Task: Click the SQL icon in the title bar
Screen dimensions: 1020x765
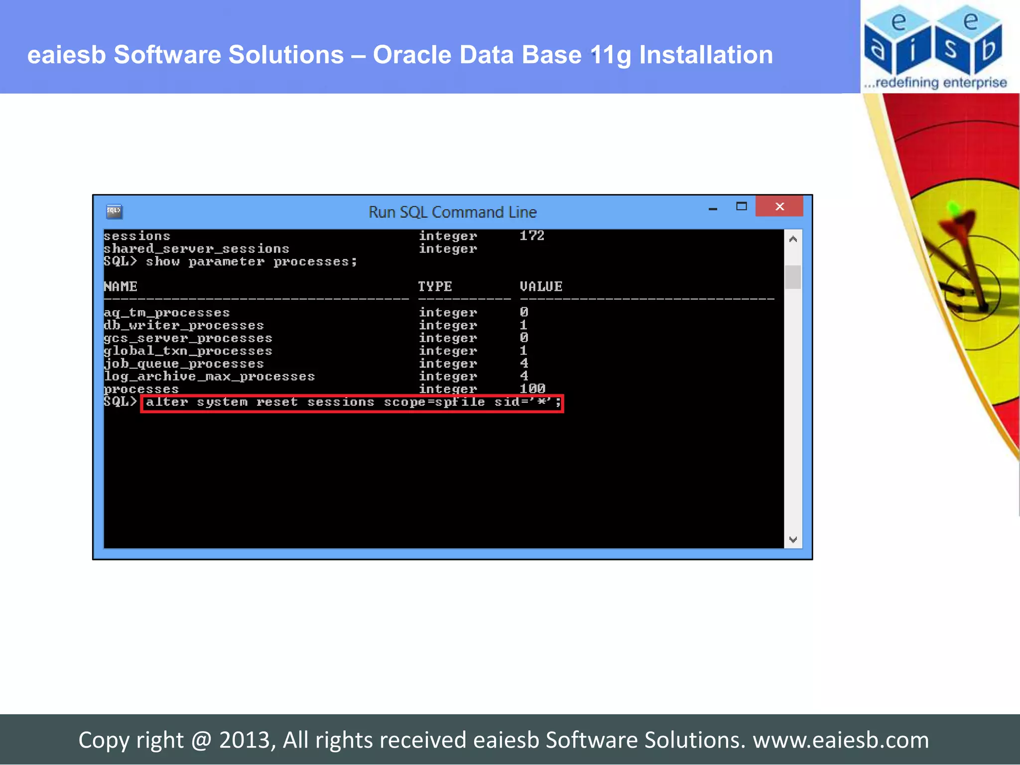Action: [114, 212]
